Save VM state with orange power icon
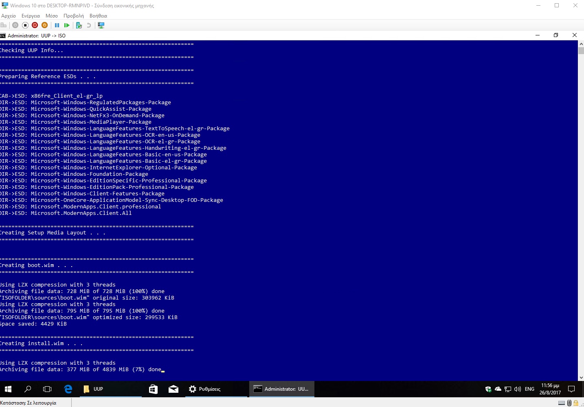Screen dimensions: 584x407 (44, 25)
